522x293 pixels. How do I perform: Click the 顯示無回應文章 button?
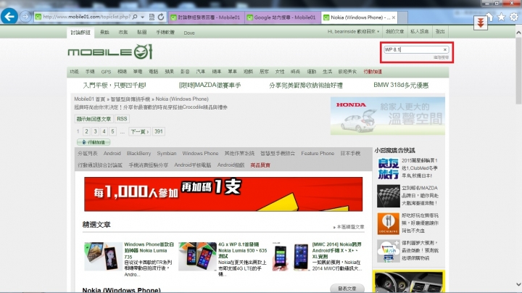pyautogui.click(x=94, y=119)
